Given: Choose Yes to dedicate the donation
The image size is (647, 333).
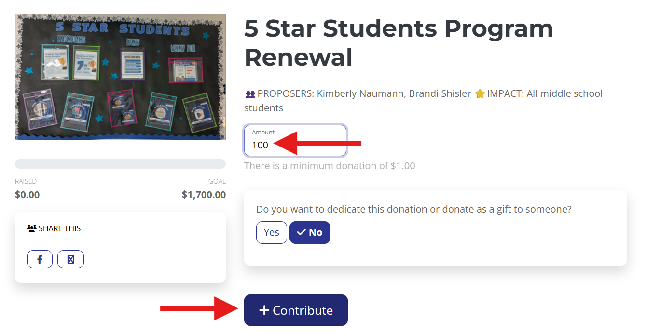Looking at the screenshot, I should coord(271,232).
